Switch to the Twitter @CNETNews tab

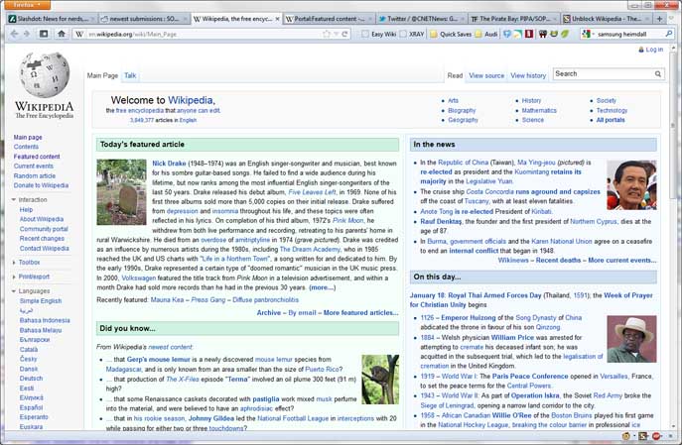[x=421, y=19]
